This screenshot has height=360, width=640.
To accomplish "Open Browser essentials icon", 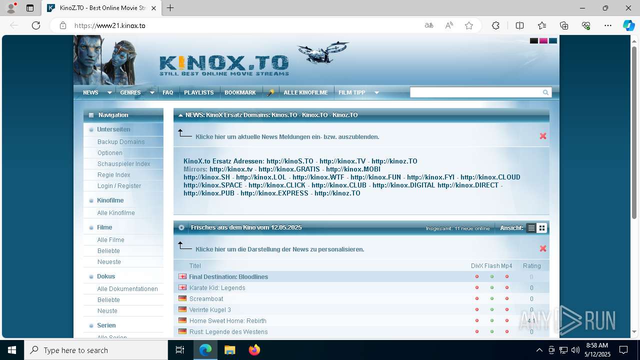I will [x=586, y=25].
